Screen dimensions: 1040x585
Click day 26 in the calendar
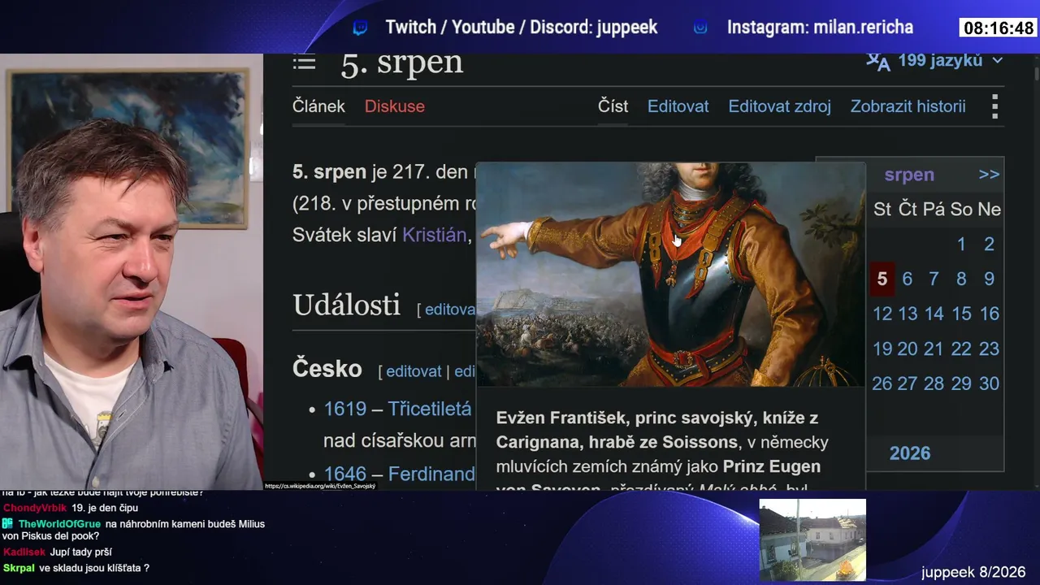point(882,383)
